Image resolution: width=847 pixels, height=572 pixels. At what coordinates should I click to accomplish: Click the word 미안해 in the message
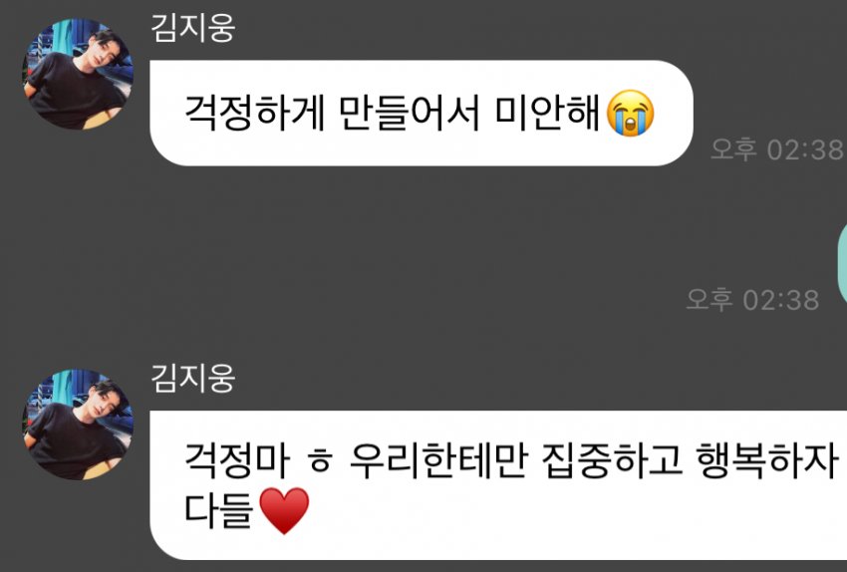(x=548, y=114)
